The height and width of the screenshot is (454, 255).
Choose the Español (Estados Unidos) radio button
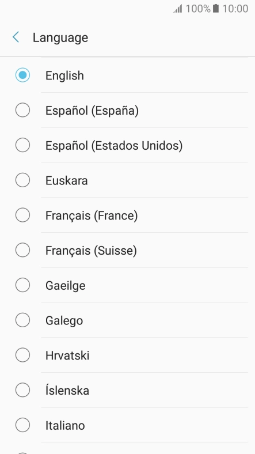tap(22, 145)
